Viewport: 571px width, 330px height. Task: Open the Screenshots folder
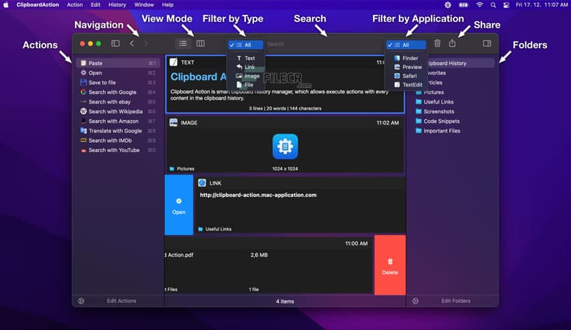(x=435, y=112)
